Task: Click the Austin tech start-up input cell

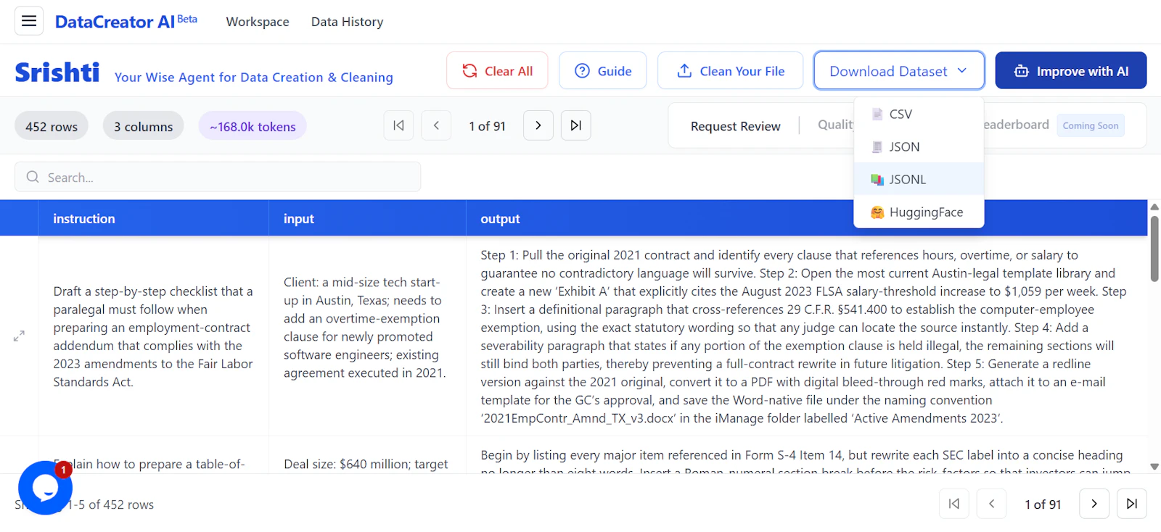Action: coord(367,336)
